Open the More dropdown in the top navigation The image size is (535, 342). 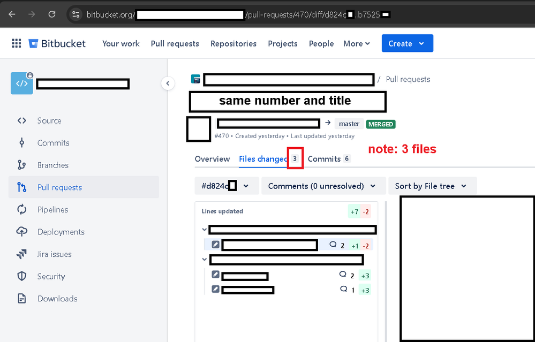pyautogui.click(x=357, y=44)
